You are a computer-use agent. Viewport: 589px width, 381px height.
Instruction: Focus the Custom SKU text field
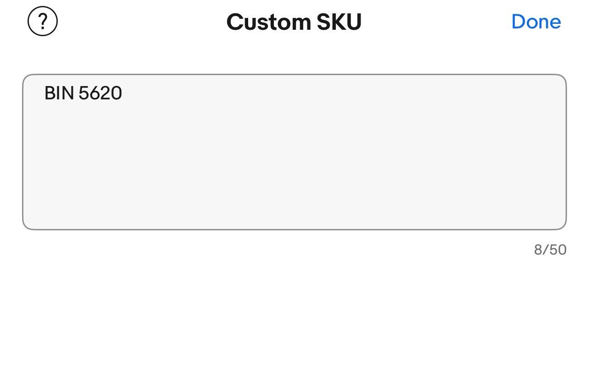tap(294, 152)
